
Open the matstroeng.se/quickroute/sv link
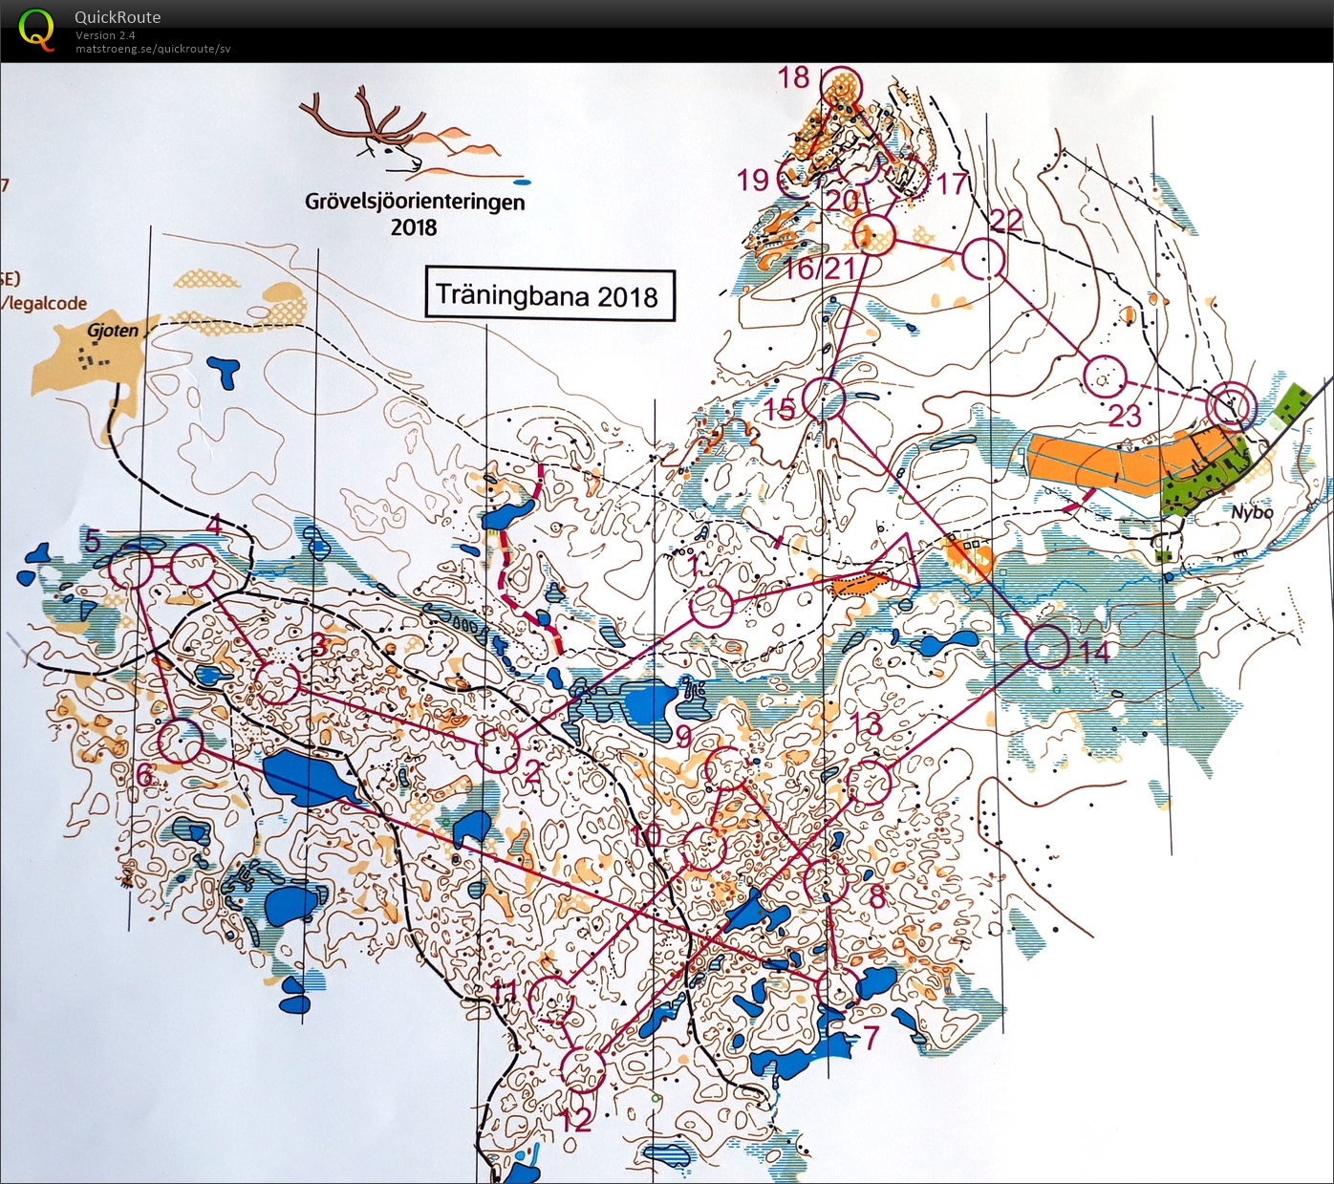[x=153, y=49]
